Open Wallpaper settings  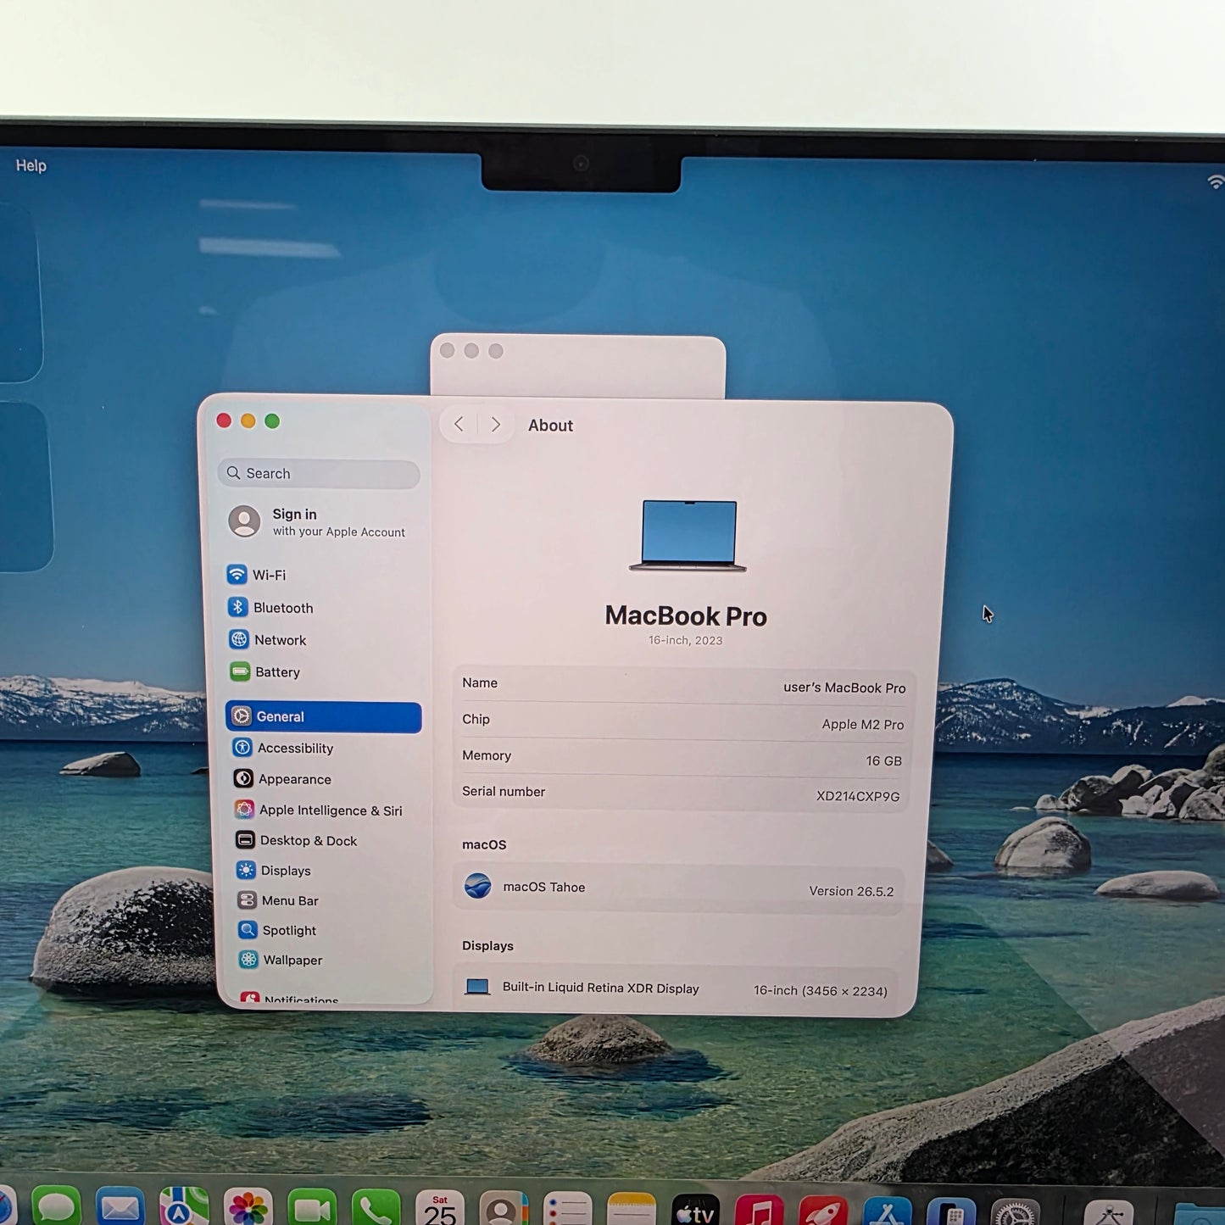(x=281, y=960)
